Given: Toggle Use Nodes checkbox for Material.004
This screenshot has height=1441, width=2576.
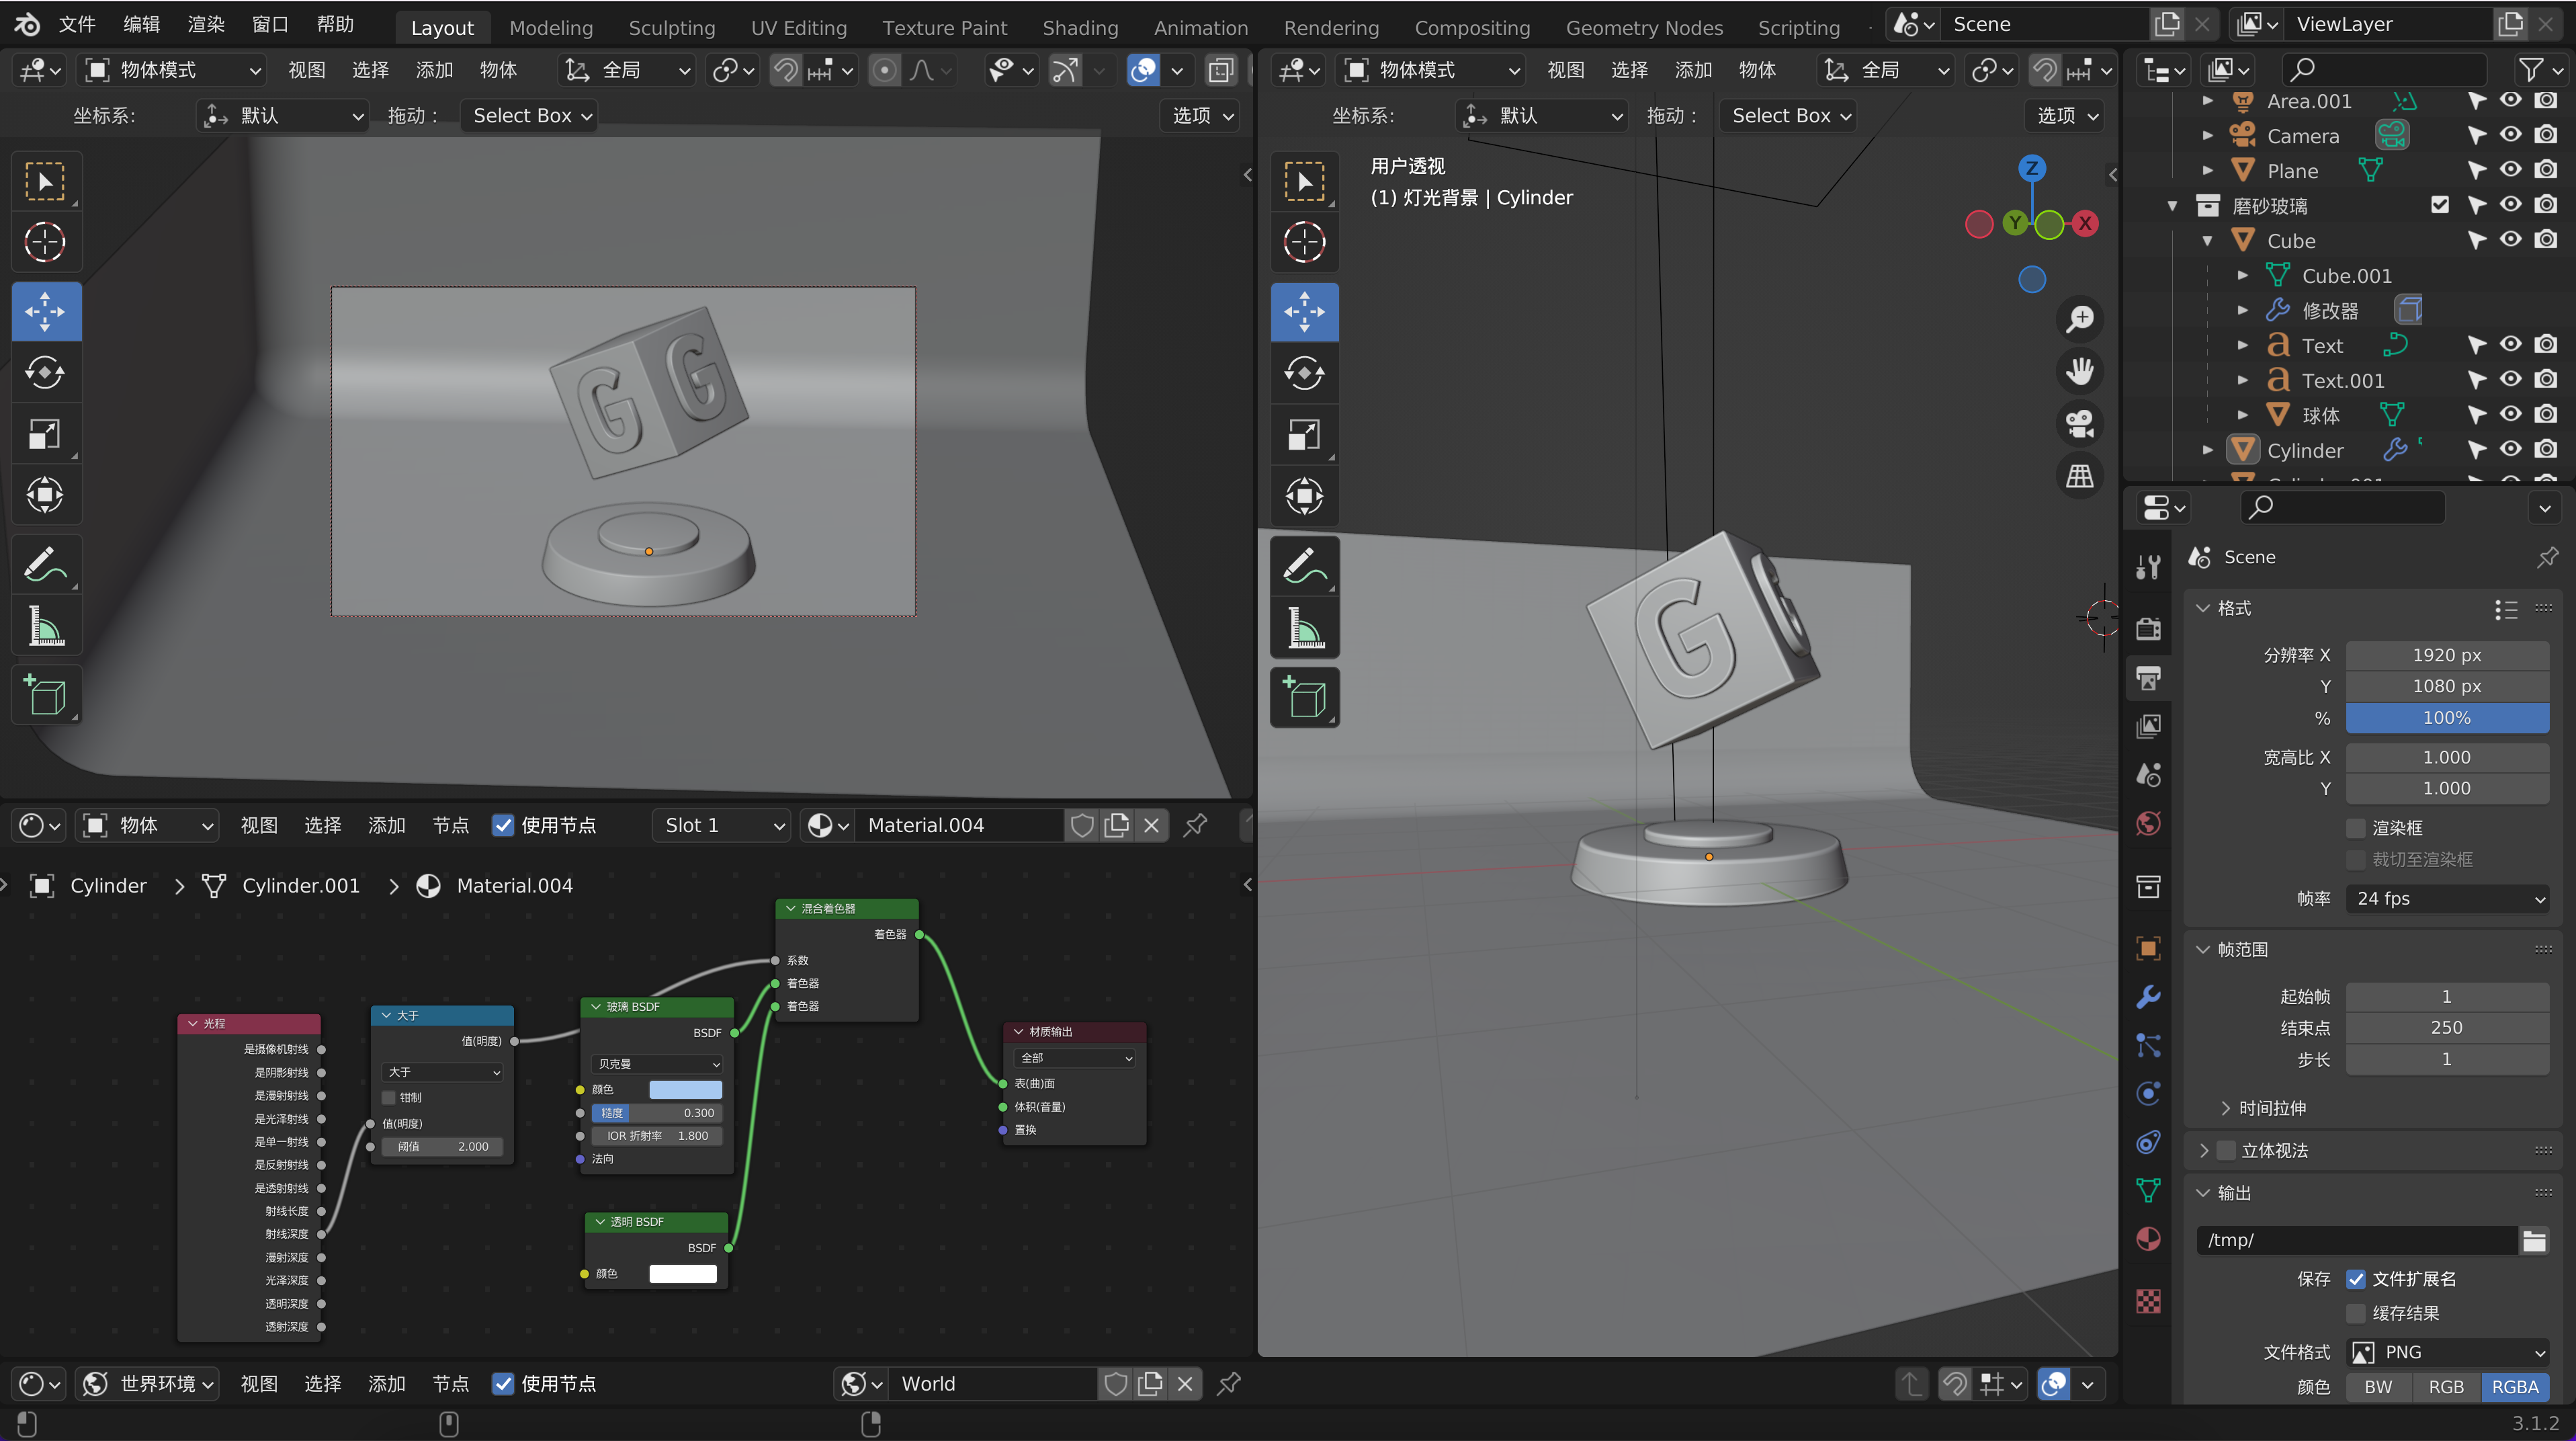Looking at the screenshot, I should tap(503, 825).
